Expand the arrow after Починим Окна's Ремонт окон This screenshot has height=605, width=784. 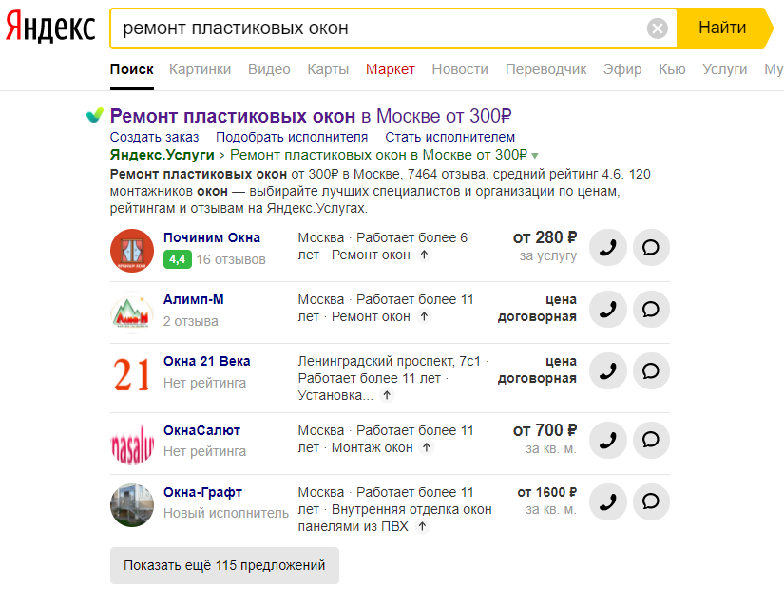[x=425, y=255]
